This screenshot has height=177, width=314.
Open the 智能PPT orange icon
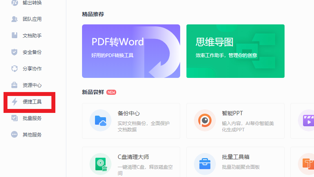[205, 120]
